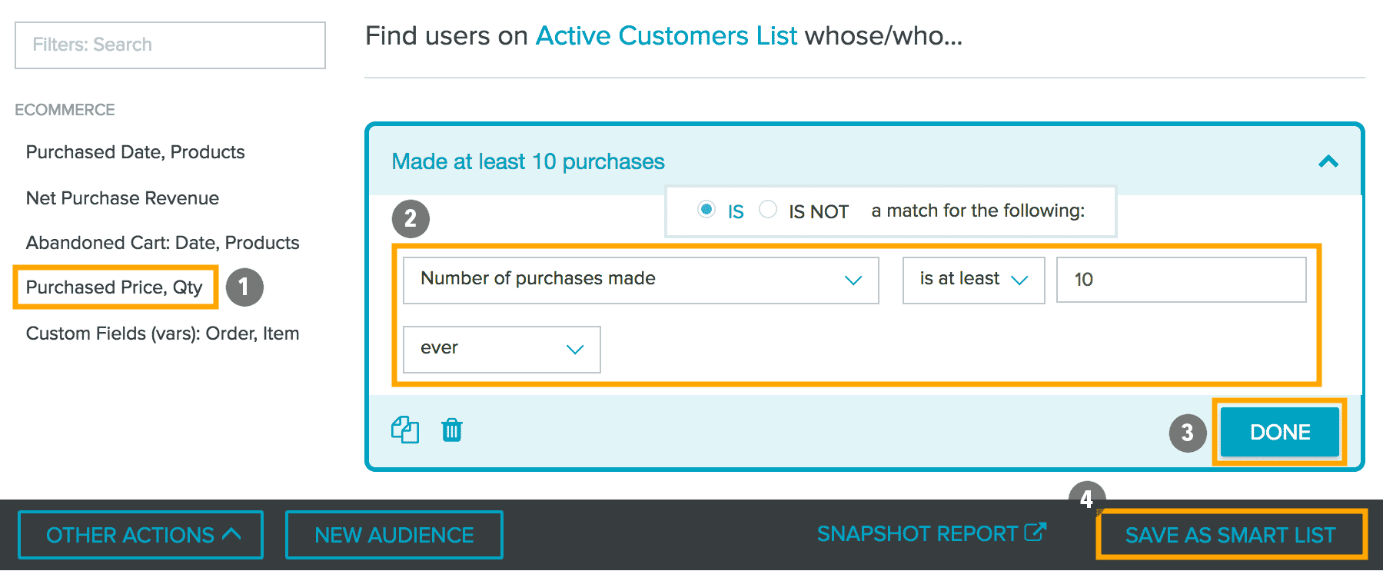Viewport: 1383px width, 571px height.
Task: Open the ever timeframe dropdown
Action: pyautogui.click(x=501, y=349)
